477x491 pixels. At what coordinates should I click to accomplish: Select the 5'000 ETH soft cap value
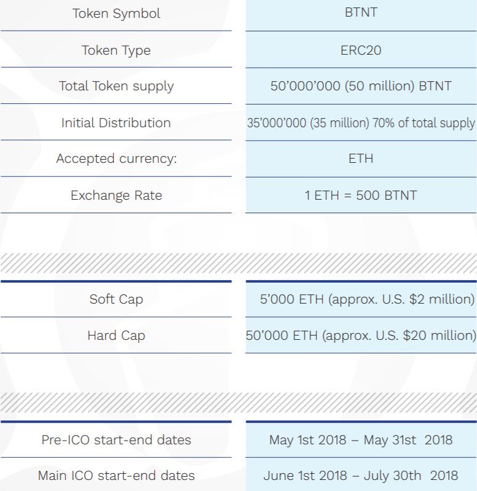tap(367, 299)
